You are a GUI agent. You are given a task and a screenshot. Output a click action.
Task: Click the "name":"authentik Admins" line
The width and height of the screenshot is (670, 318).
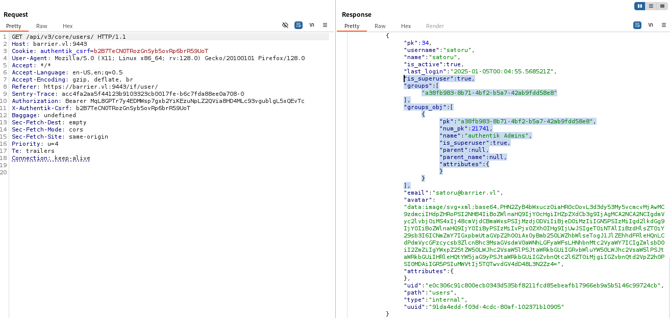point(486,136)
